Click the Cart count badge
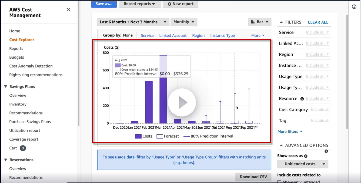361x183 pixels. (x=23, y=148)
